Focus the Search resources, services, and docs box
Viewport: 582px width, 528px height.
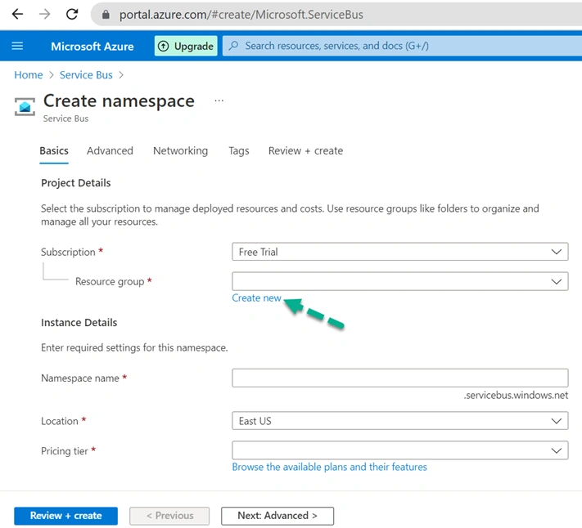[x=402, y=46]
